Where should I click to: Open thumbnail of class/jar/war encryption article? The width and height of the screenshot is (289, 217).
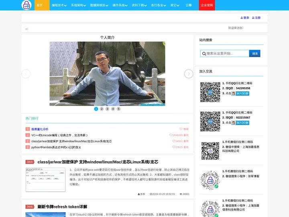[45, 180]
